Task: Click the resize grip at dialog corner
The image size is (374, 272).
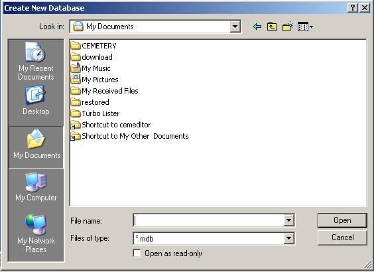Action: (x=368, y=265)
